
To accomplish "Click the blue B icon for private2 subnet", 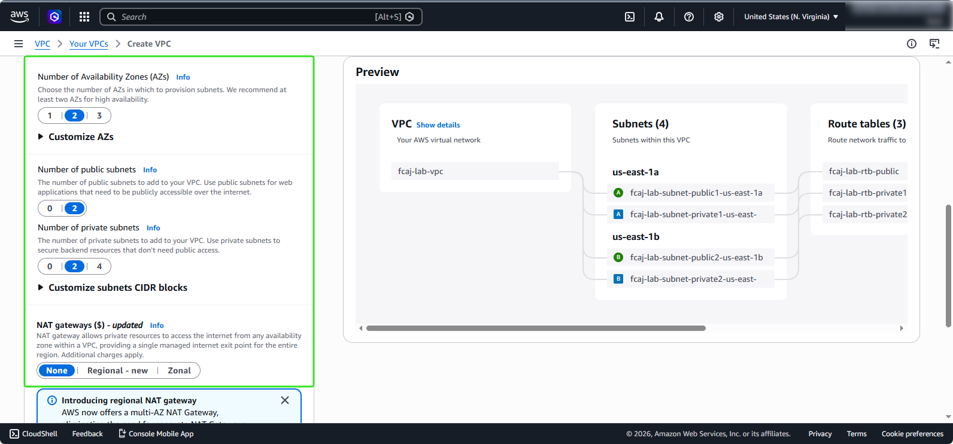I will pos(618,279).
